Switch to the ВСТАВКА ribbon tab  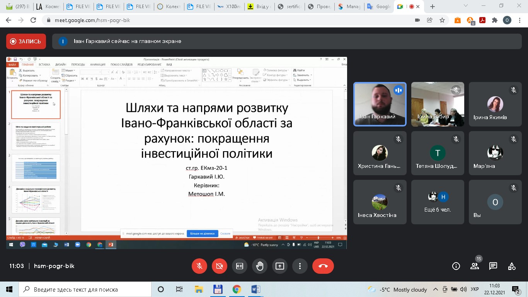[44, 64]
